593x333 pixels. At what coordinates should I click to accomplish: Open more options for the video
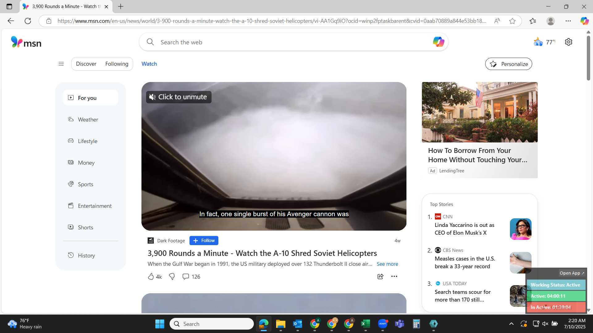click(394, 277)
